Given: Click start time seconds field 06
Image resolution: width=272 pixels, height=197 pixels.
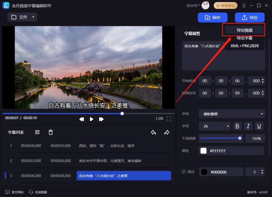Looking at the screenshot, I should pos(237,81).
